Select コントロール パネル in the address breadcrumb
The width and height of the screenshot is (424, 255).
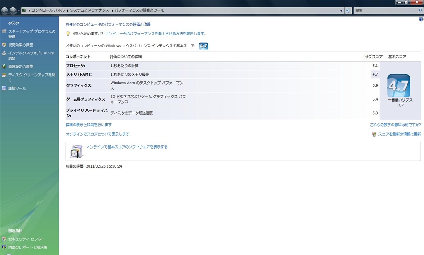pyautogui.click(x=48, y=10)
